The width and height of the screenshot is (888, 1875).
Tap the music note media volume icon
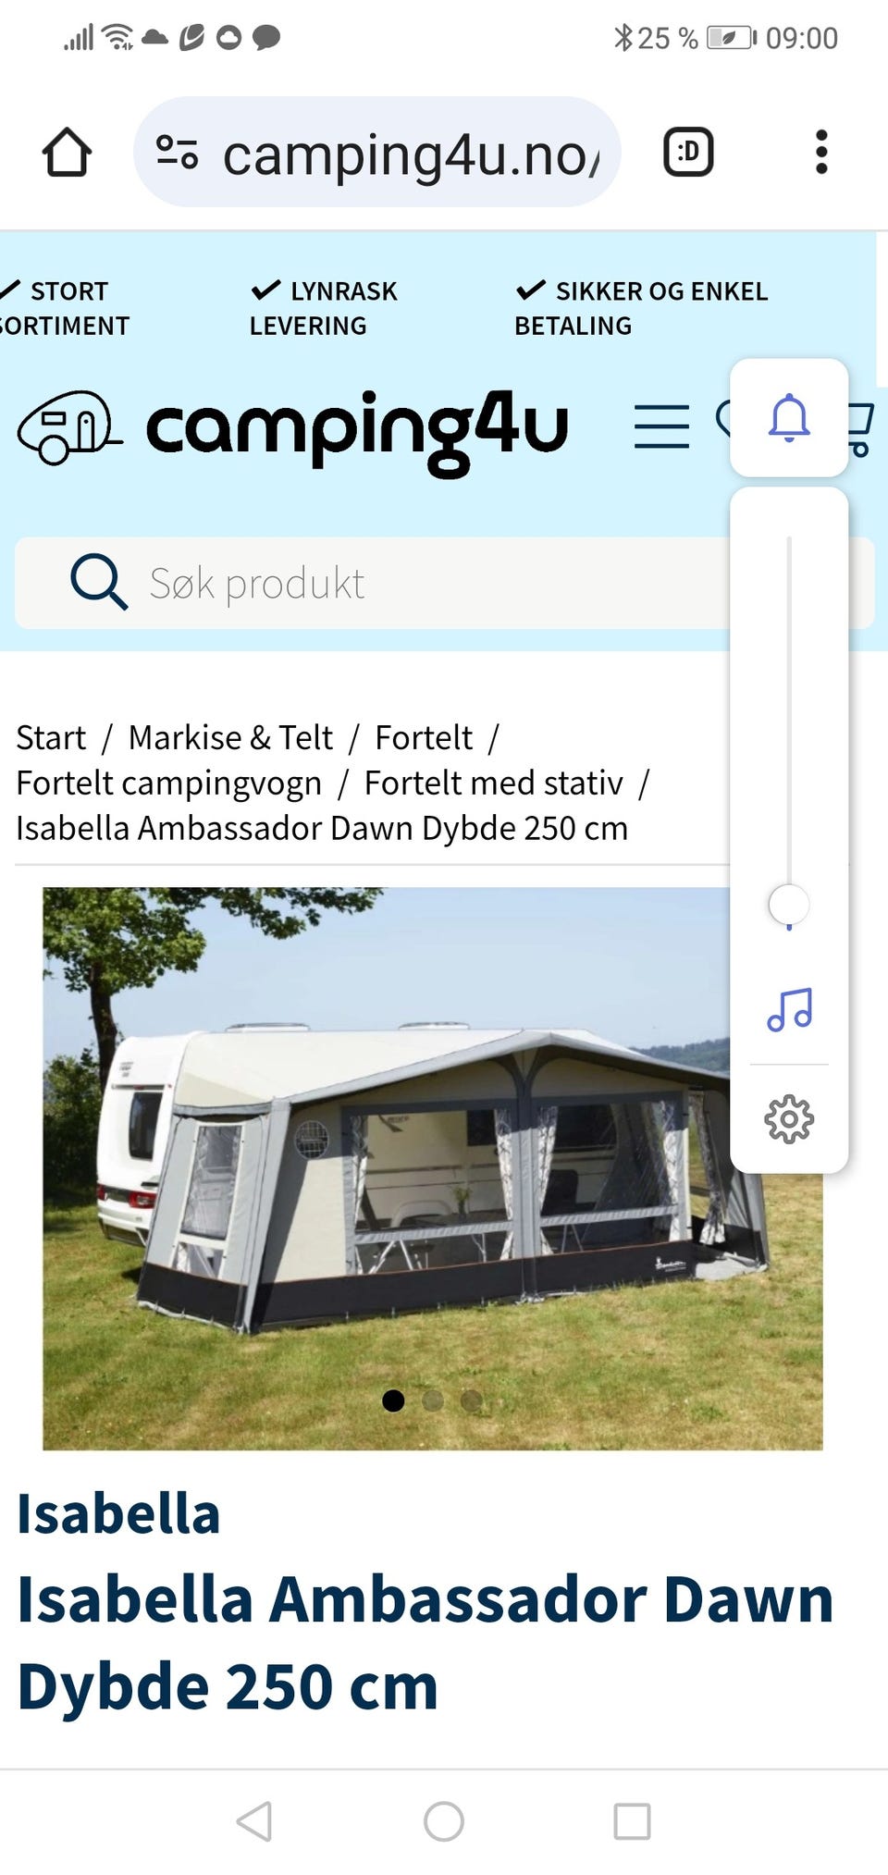tap(789, 1009)
